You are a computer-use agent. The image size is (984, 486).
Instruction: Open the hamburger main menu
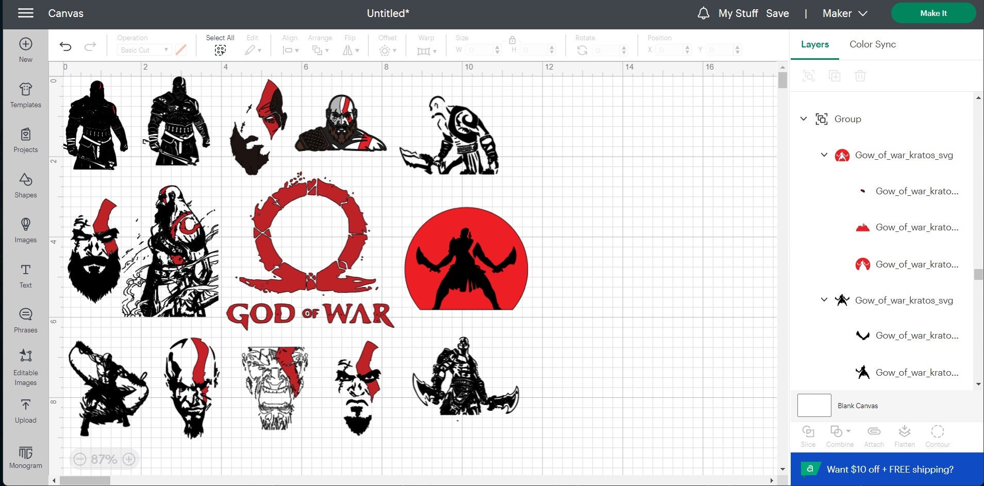coord(26,13)
